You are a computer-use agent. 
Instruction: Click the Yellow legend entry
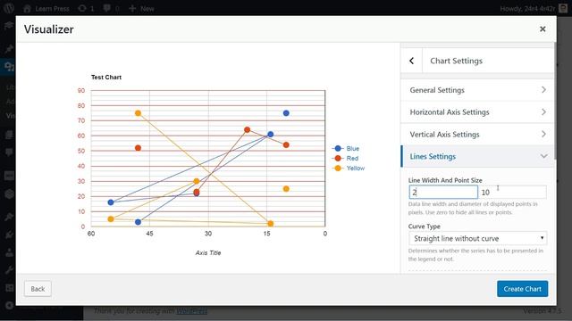point(349,169)
